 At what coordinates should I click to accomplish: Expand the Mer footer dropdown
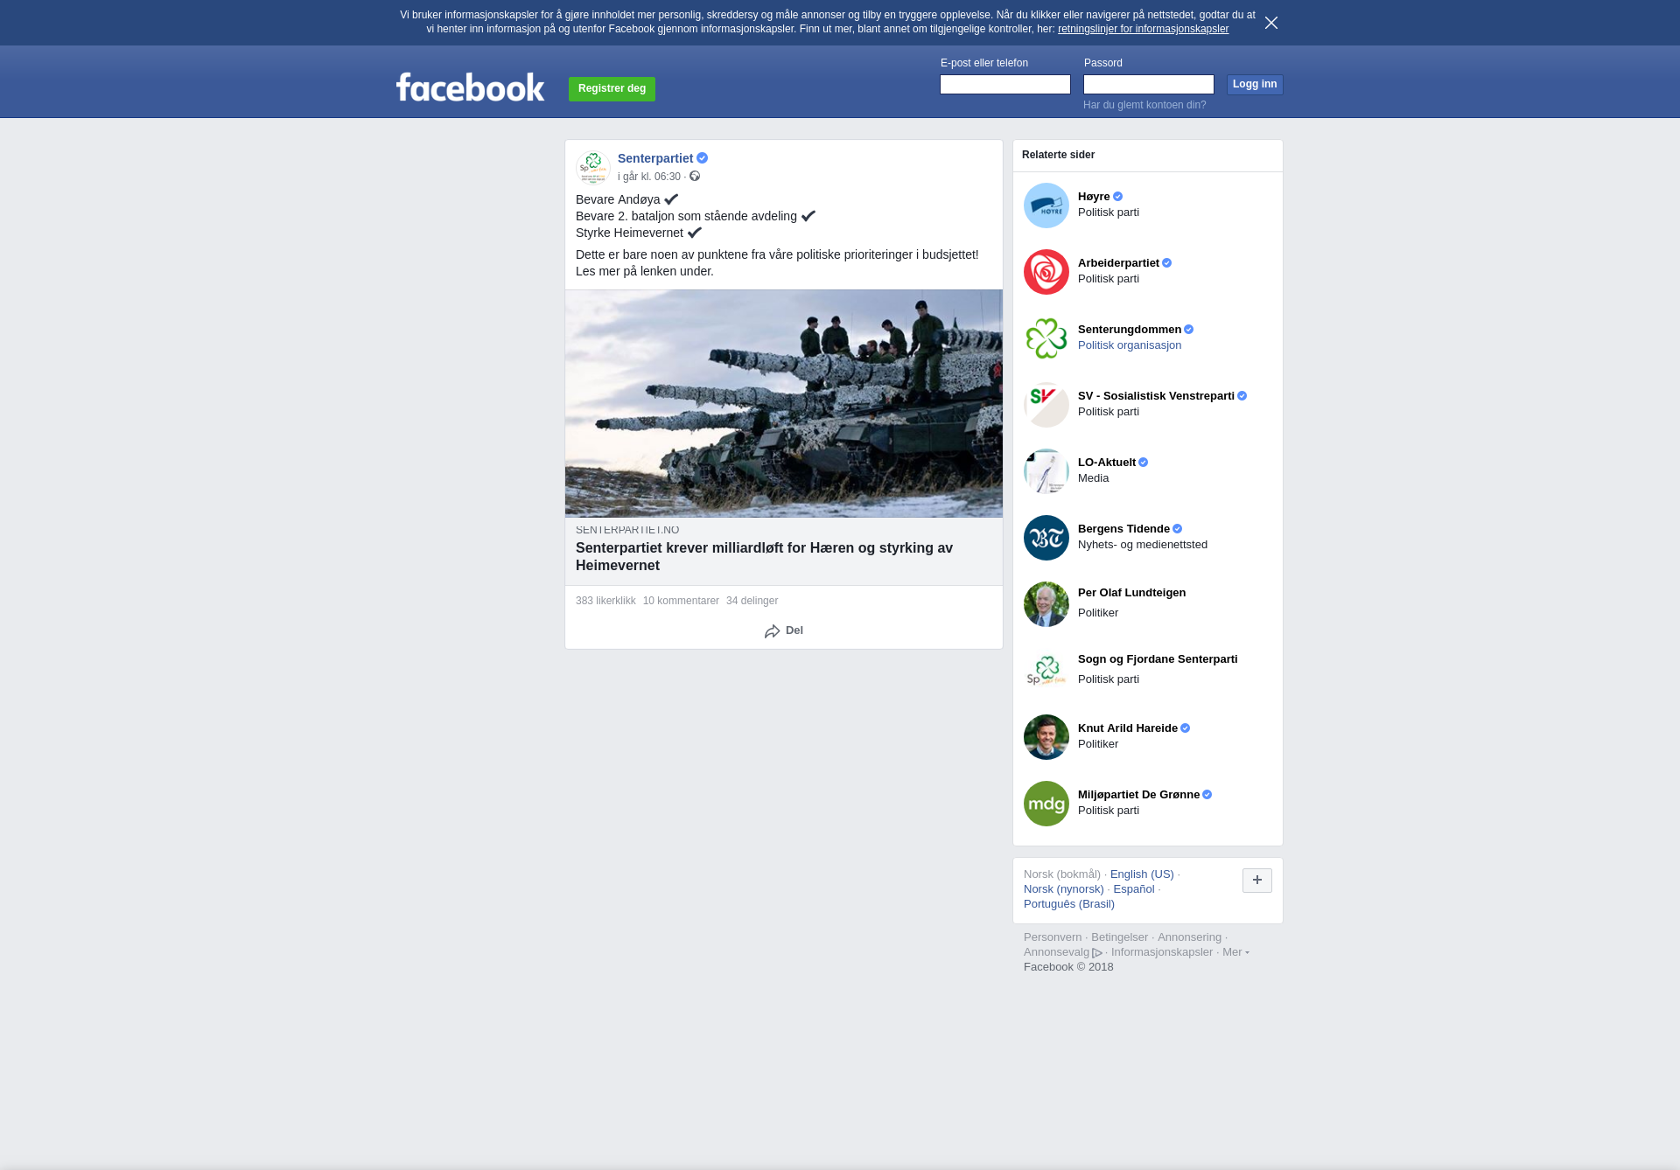pos(1235,952)
